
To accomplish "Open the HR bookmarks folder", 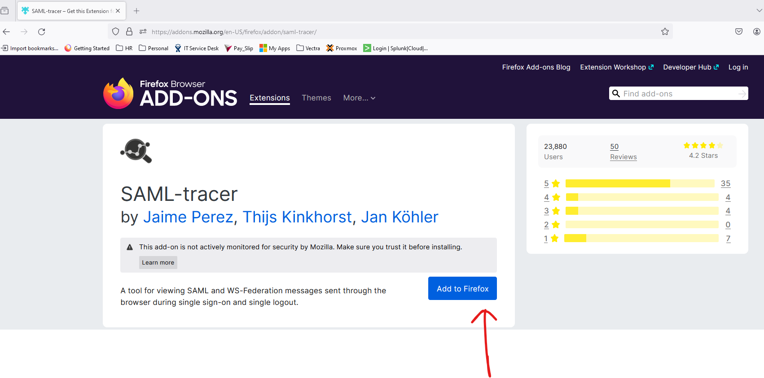I will click(x=124, y=48).
